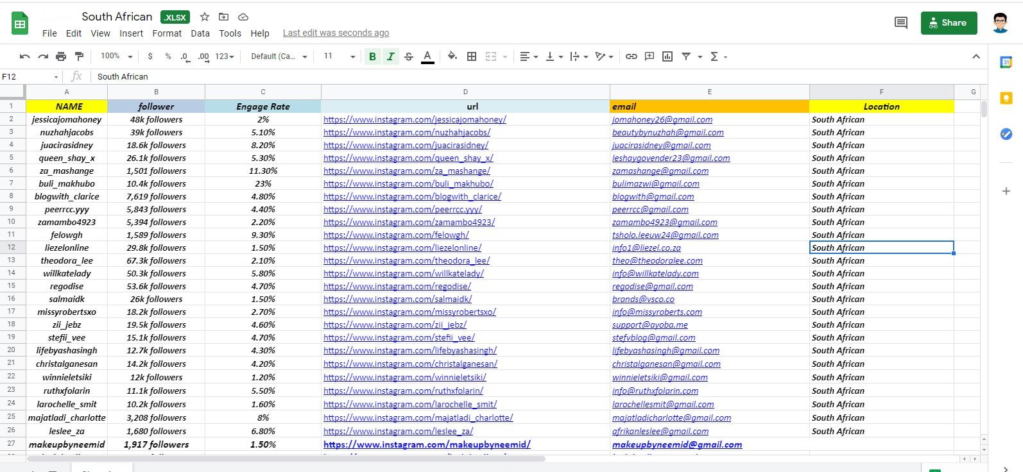
Task: Click the undo arrow icon
Action: click(x=24, y=56)
